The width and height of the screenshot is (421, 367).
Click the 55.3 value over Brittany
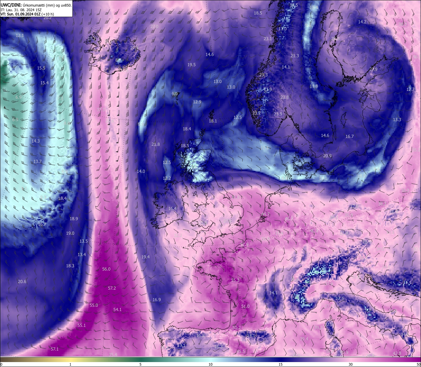point(235,280)
